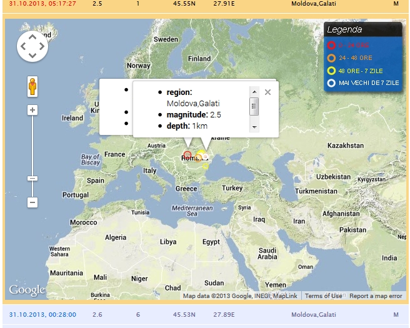The height and width of the screenshot is (328, 410).
Task: Zoom in using the plus button
Action: (32, 110)
